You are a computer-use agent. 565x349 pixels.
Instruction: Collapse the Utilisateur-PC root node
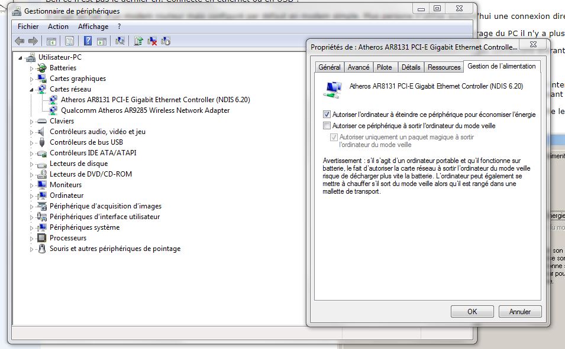point(21,57)
